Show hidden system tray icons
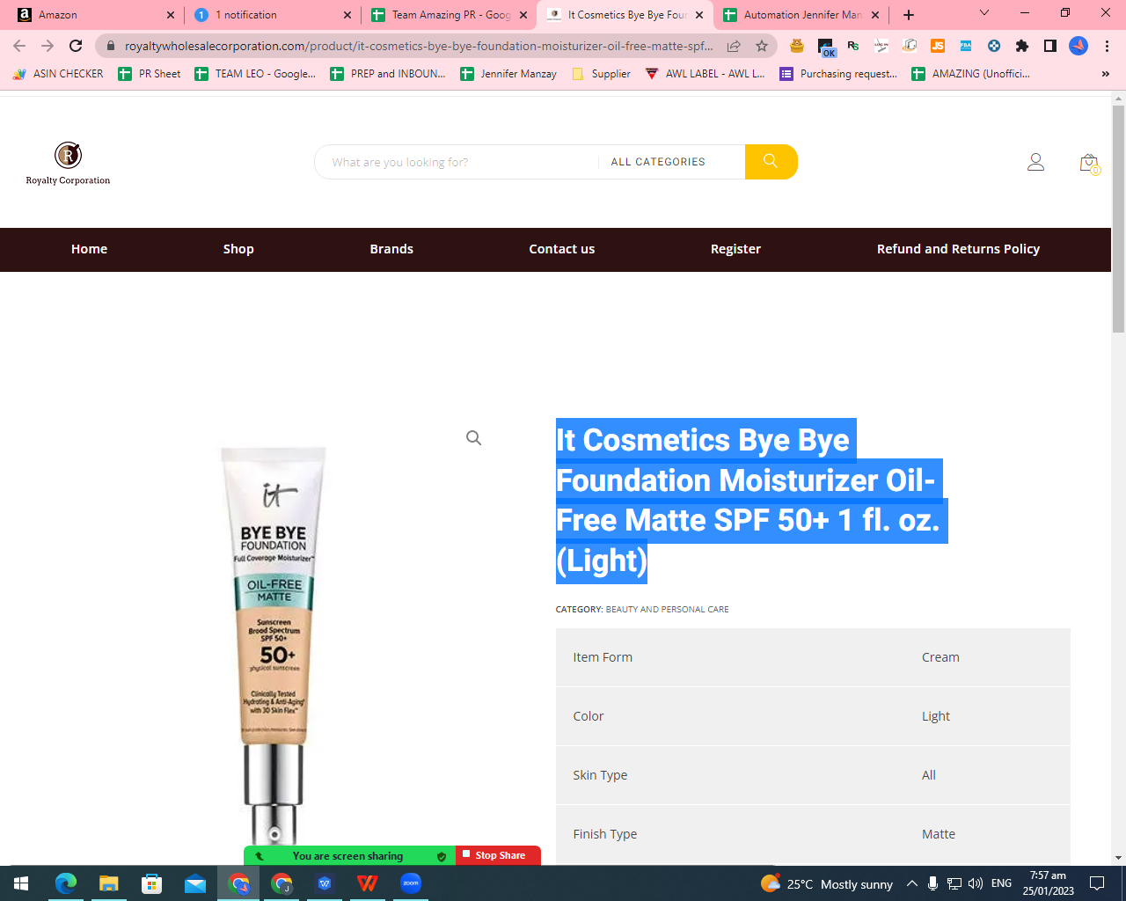The width and height of the screenshot is (1126, 901). tap(911, 883)
